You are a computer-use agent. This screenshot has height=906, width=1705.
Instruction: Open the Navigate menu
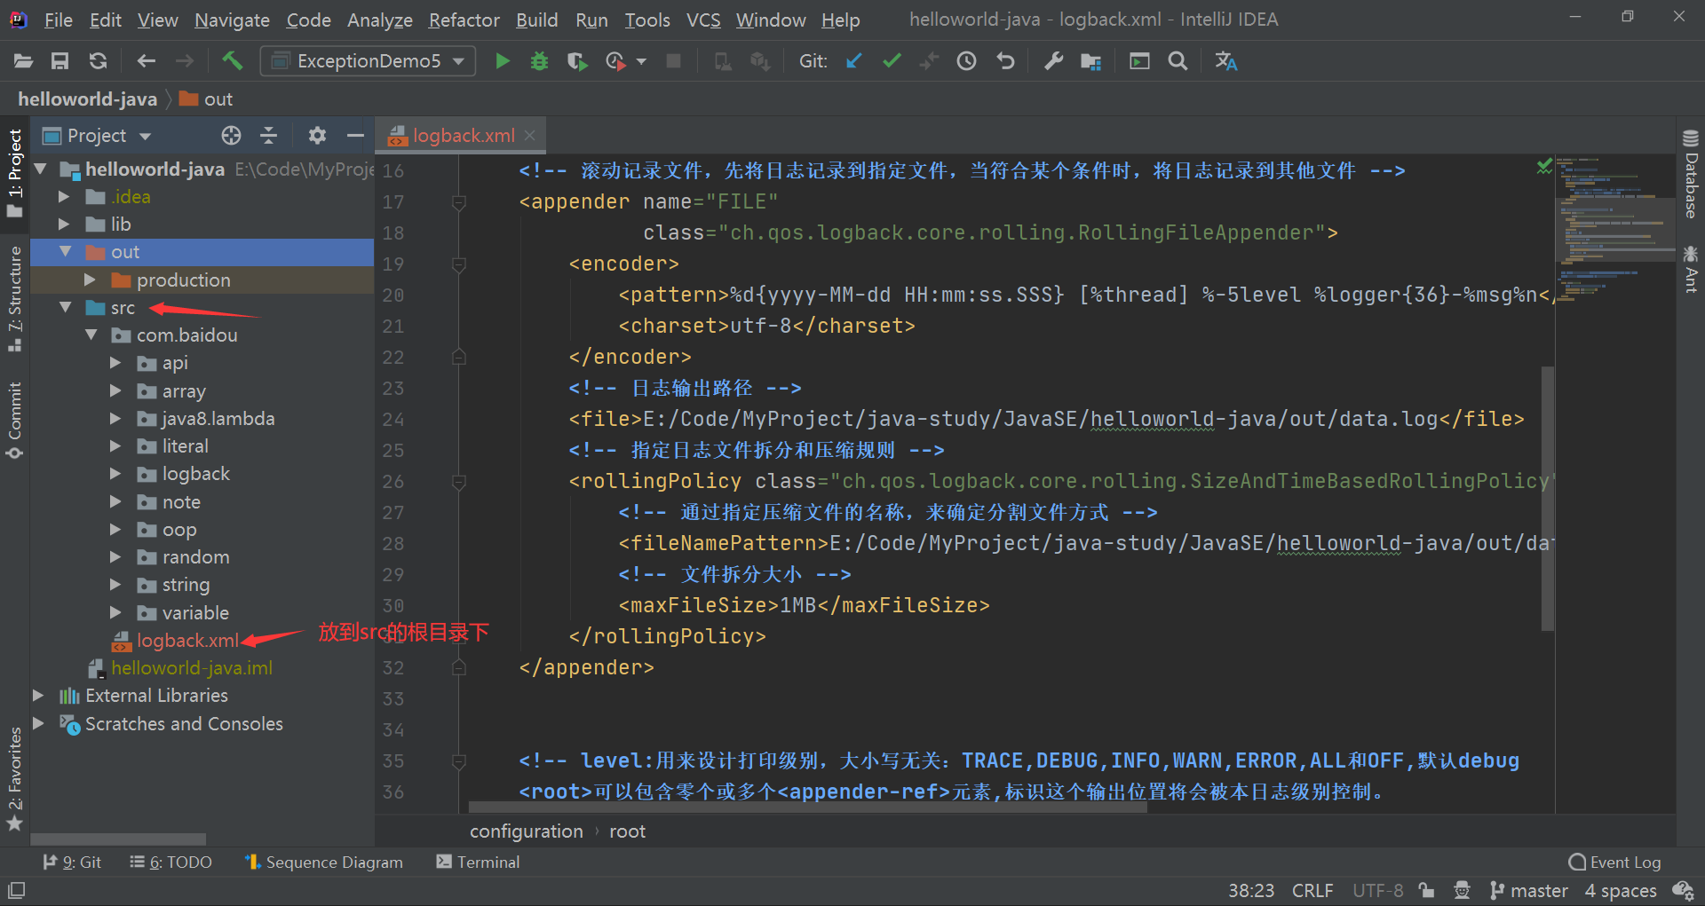coord(232,20)
